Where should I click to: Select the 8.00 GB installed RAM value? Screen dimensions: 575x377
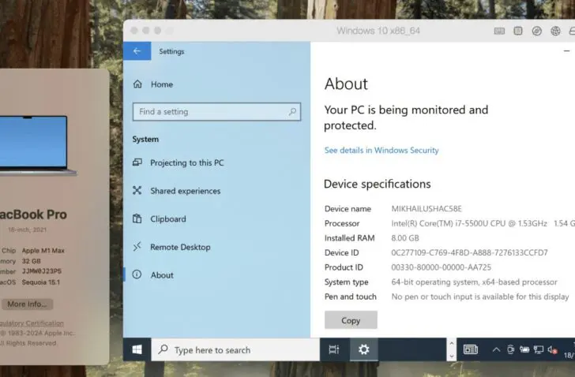(405, 238)
